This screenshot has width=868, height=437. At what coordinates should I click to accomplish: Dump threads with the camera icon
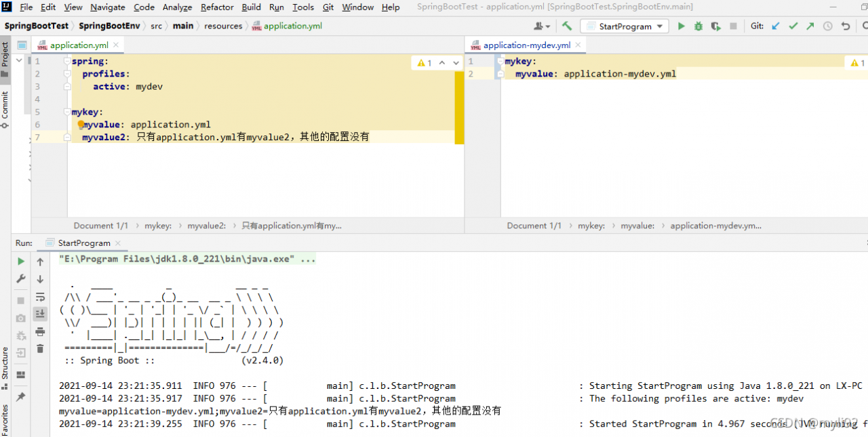point(21,318)
